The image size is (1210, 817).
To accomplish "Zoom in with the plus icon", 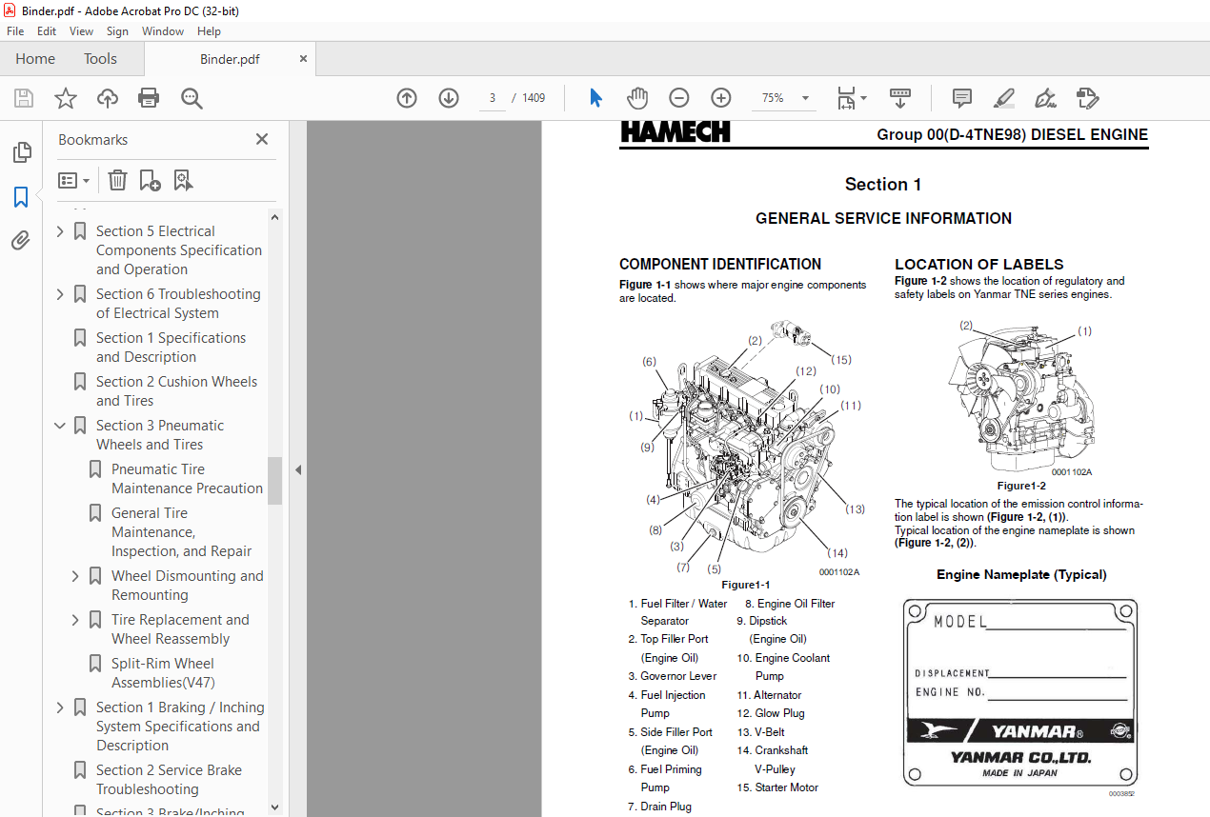I will (x=721, y=98).
